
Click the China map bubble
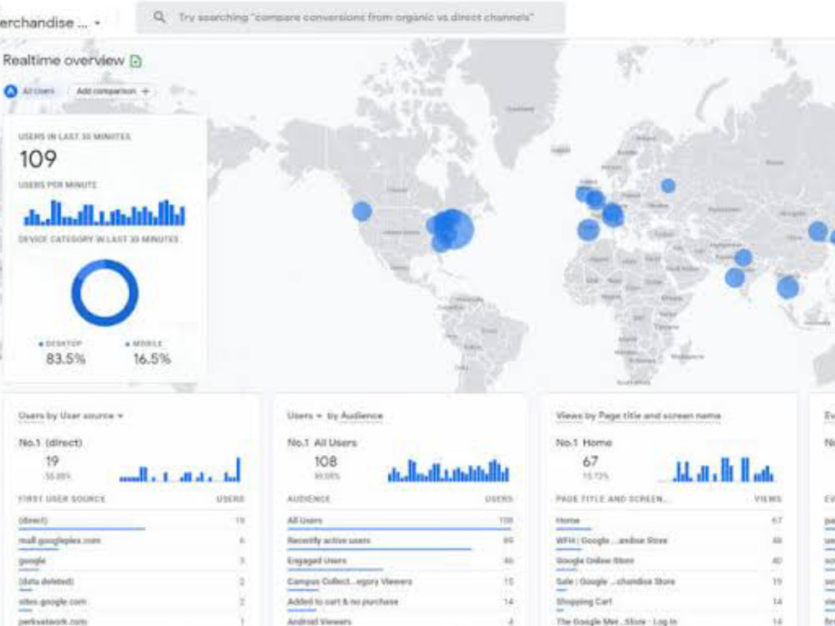818,231
